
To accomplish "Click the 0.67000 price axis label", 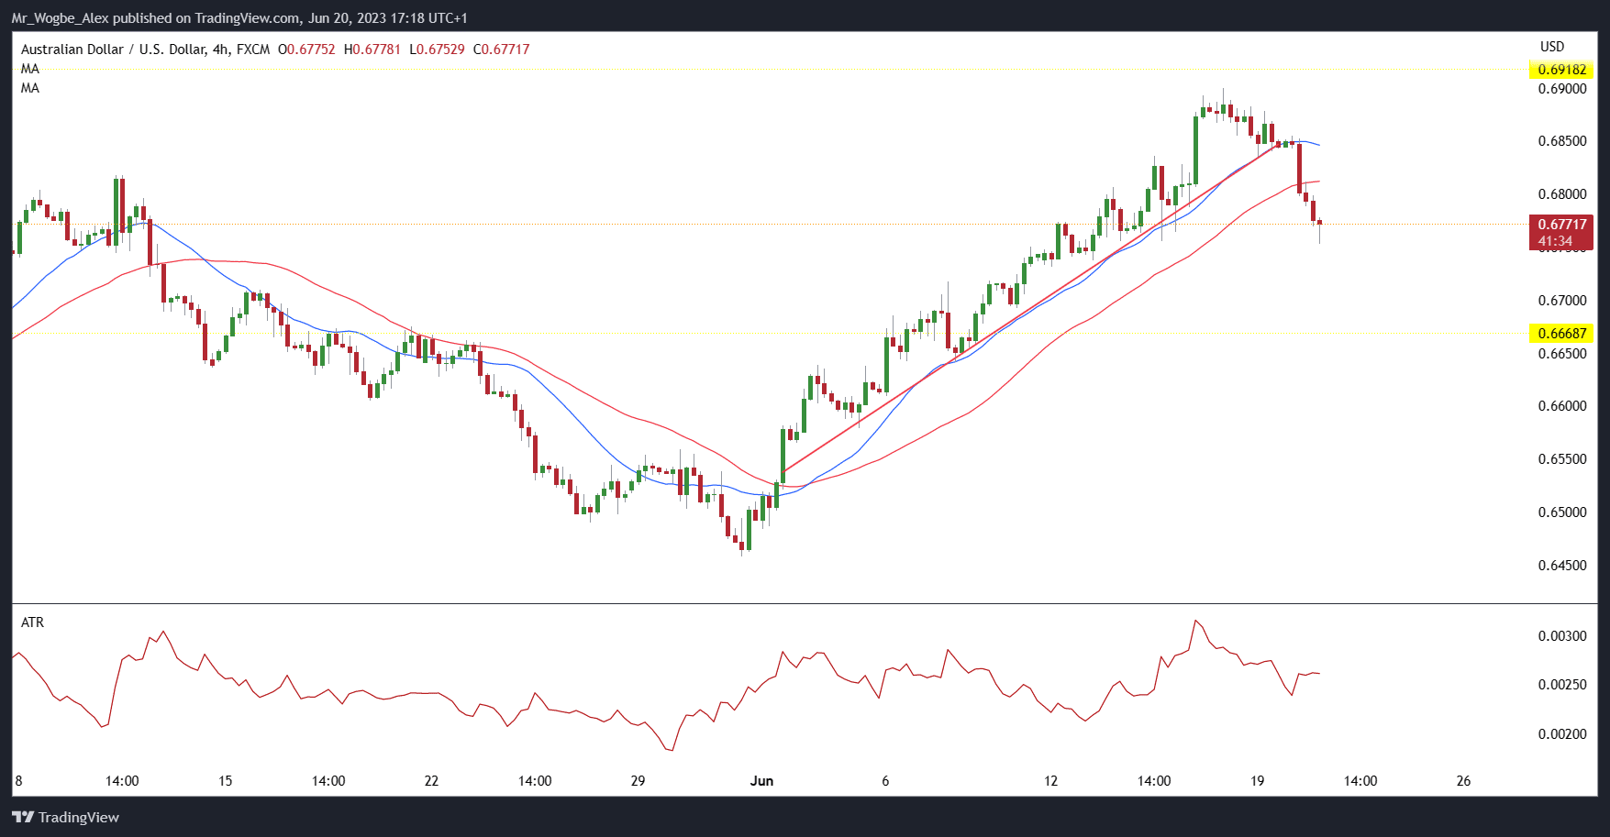I will click(x=1561, y=301).
